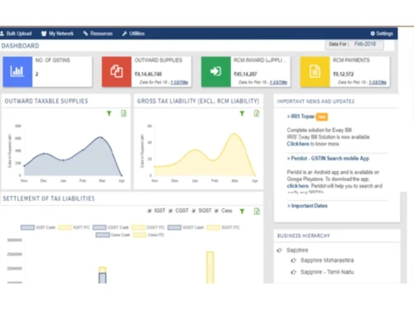The height and width of the screenshot is (310, 414).
Task: Click the icon beside Sapphire root node
Action: point(280,250)
